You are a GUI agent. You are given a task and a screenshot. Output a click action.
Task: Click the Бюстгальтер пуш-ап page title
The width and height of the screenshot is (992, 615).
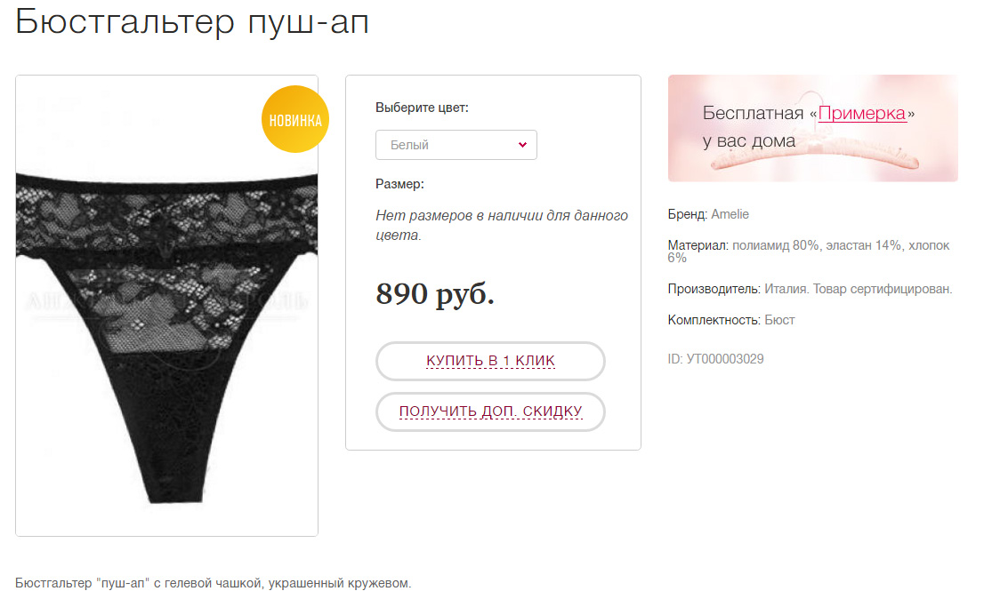pyautogui.click(x=191, y=22)
